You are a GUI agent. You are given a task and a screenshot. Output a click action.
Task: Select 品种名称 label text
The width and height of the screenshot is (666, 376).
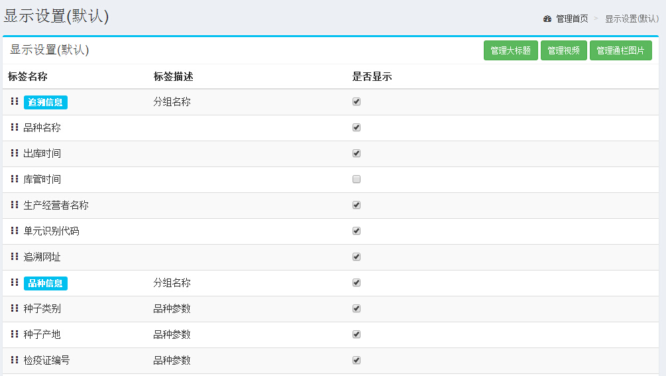click(42, 127)
